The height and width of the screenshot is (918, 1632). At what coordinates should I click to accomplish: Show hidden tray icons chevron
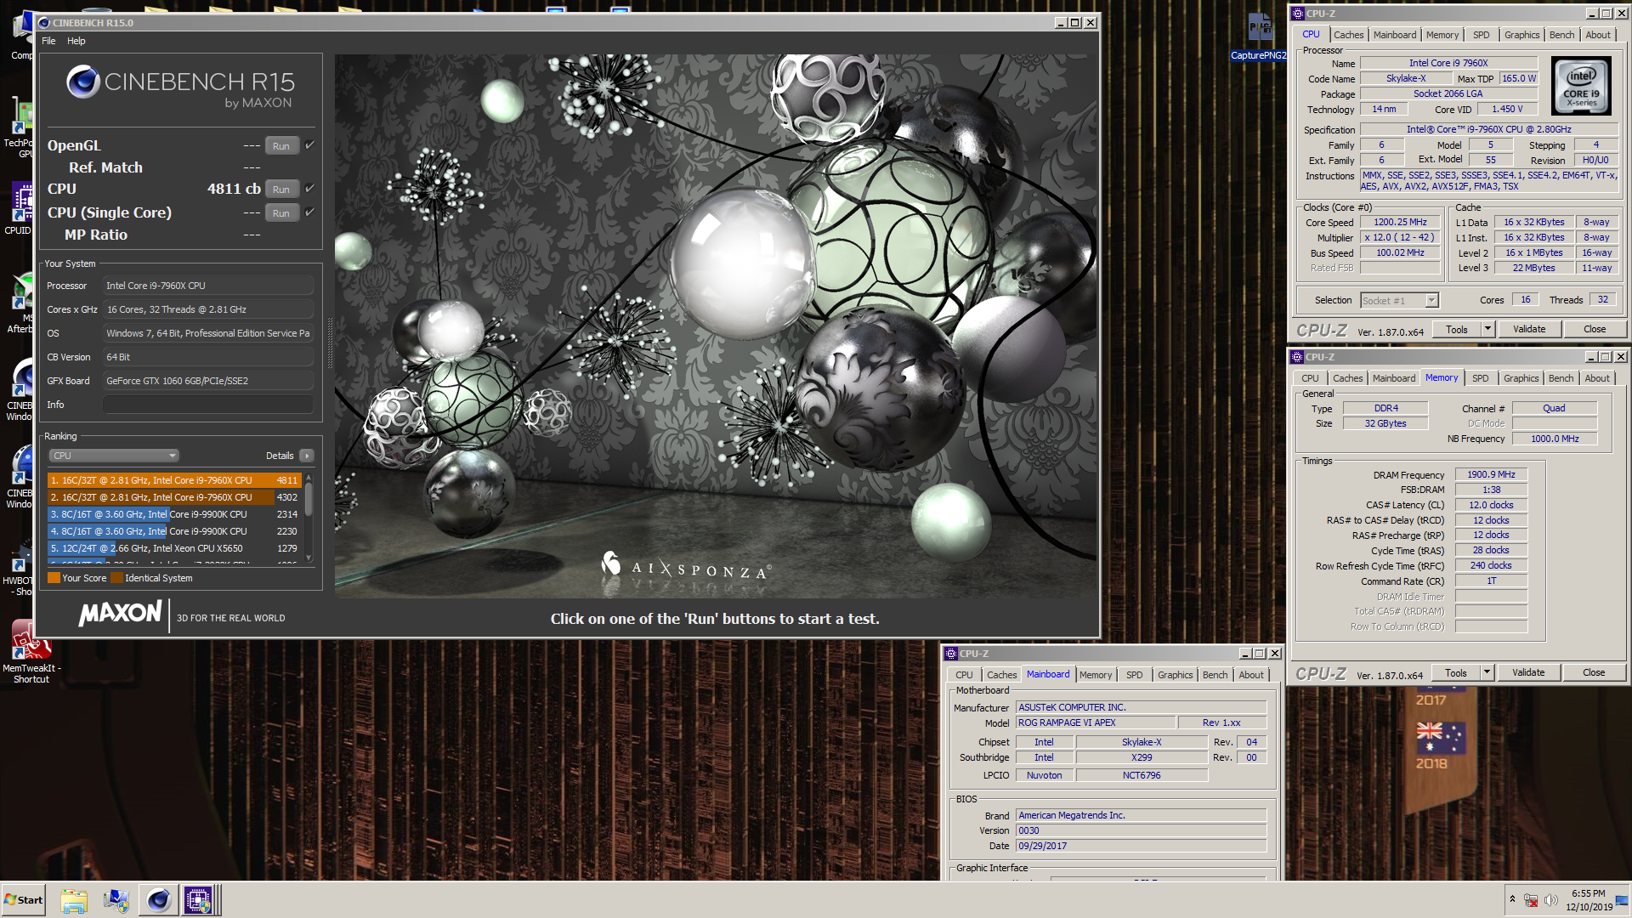tap(1512, 898)
